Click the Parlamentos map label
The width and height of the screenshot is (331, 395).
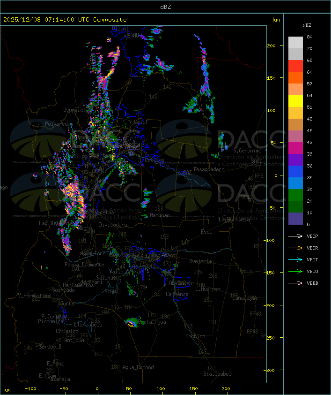coord(78,285)
